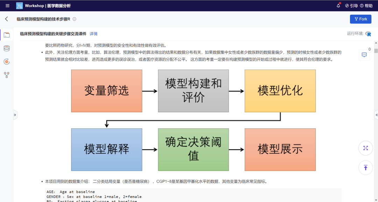Click the title 临床预测模型构建的技术步骤R
Image resolution: width=378 pixels, height=202 pixels.
[43, 19]
